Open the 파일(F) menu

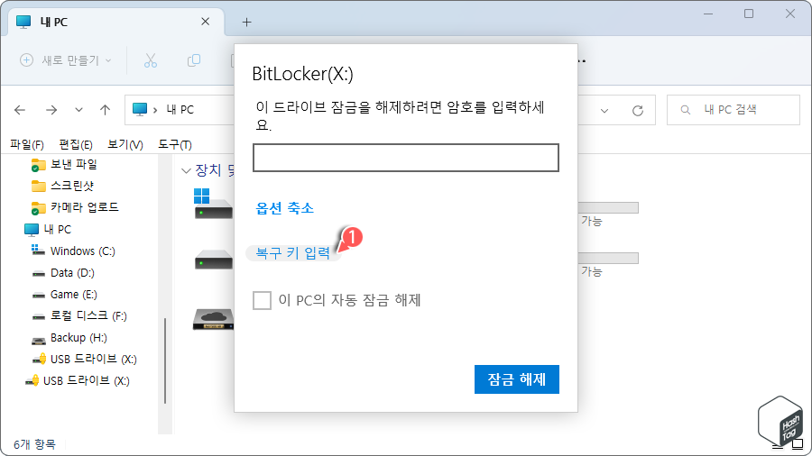pyautogui.click(x=27, y=145)
